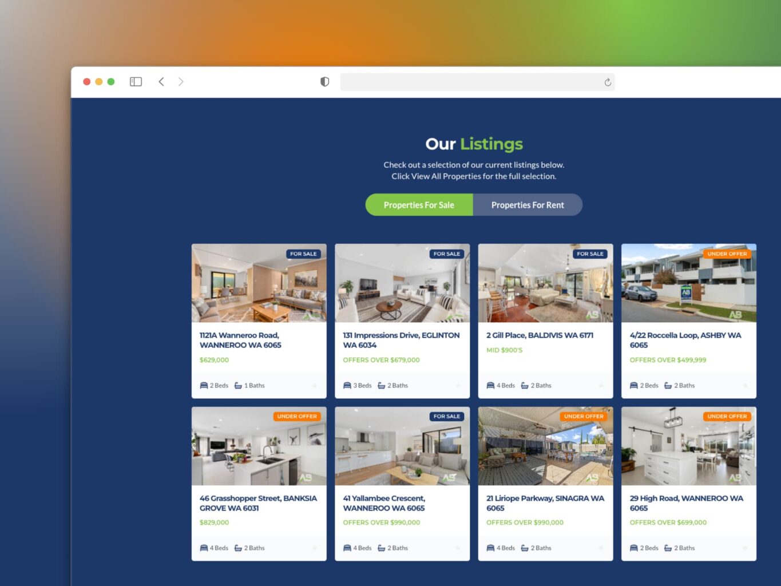Switch to Properties For Sale tab
The width and height of the screenshot is (781, 586).
pyautogui.click(x=419, y=205)
